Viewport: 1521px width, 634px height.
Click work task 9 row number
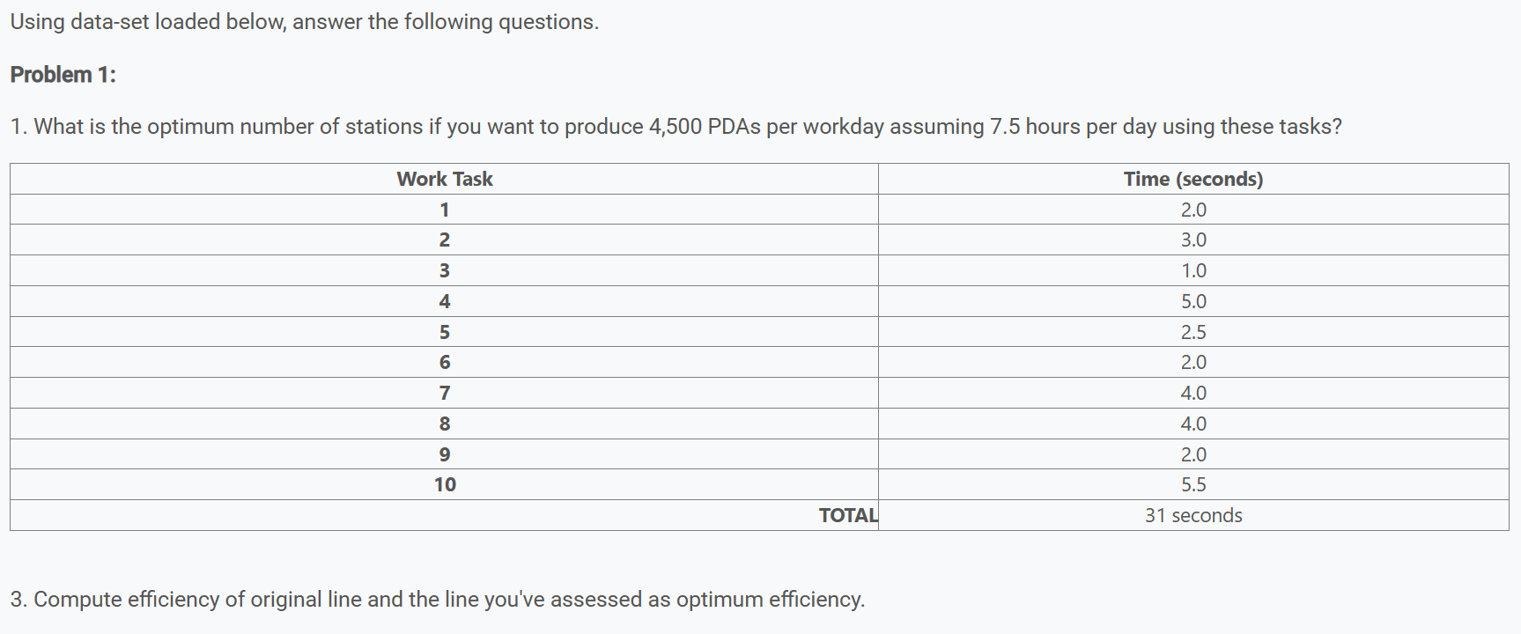pyautogui.click(x=445, y=454)
